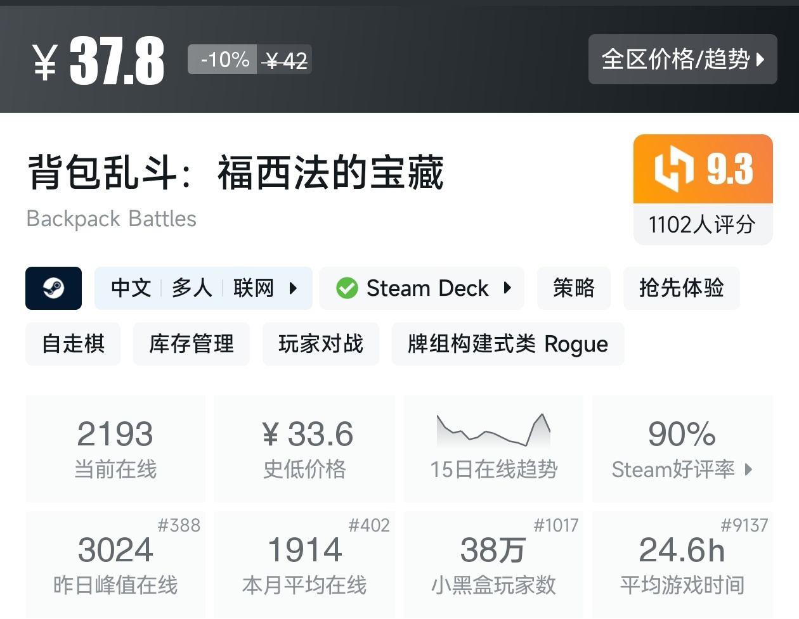The width and height of the screenshot is (799, 619).
Task: Click the 2193 当前在线 stat
Action: [x=115, y=449]
